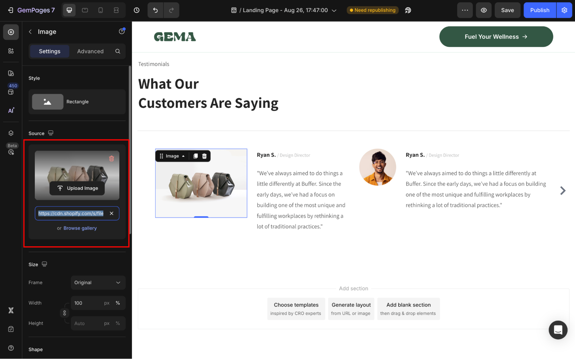575x359 pixels.
Task: Click the preview eye icon
Action: [x=484, y=10]
